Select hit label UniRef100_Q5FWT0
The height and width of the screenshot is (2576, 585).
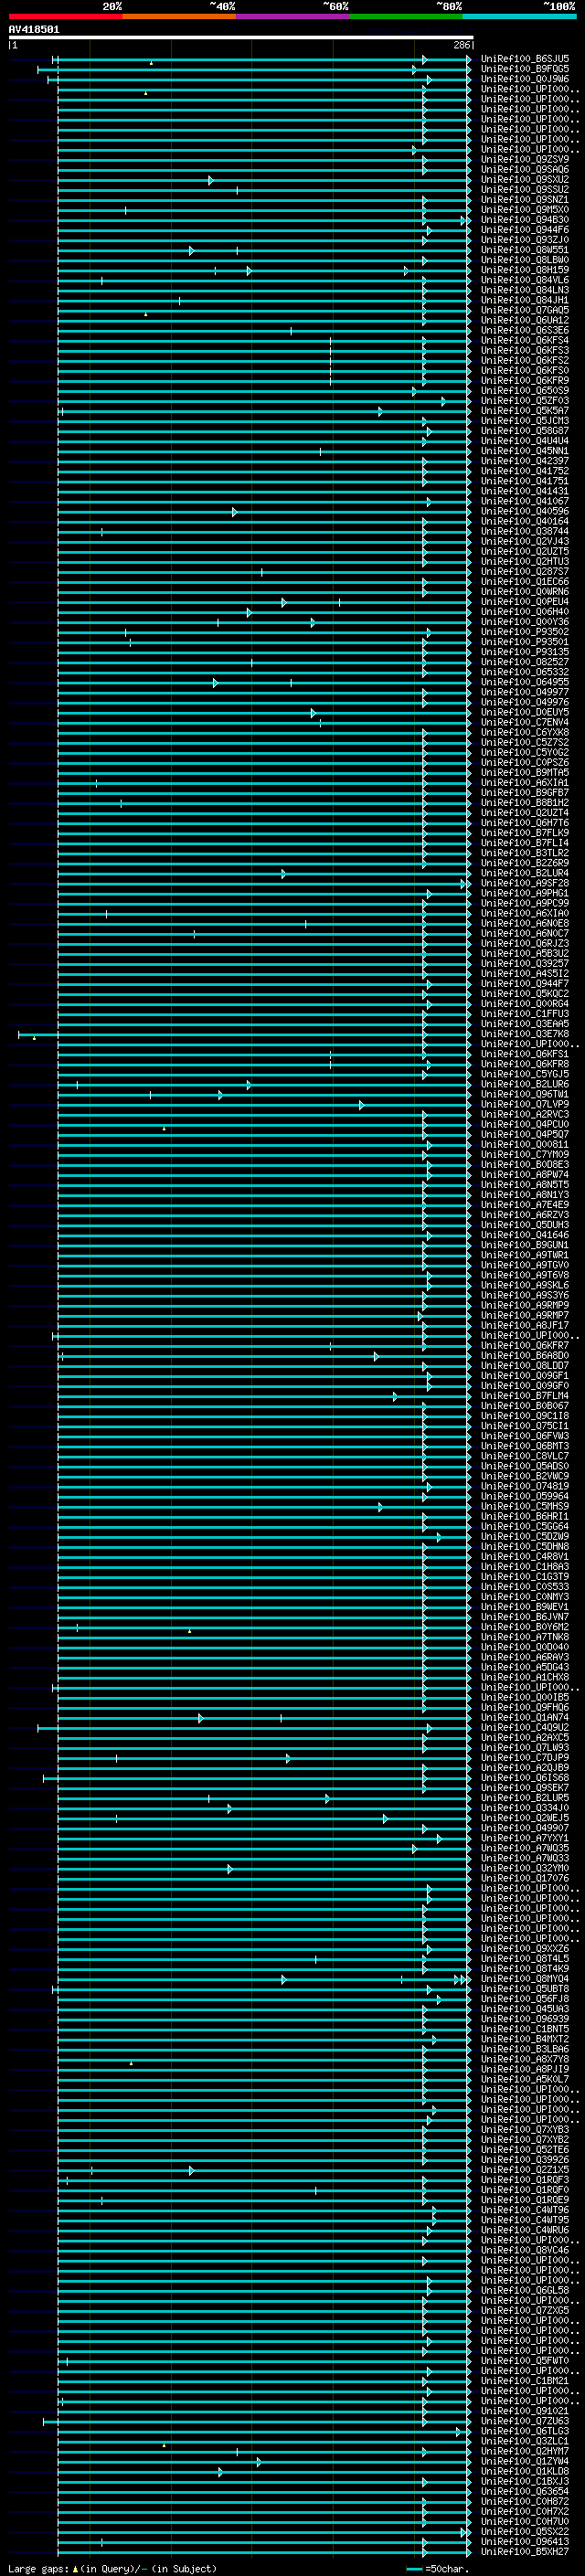point(525,2362)
